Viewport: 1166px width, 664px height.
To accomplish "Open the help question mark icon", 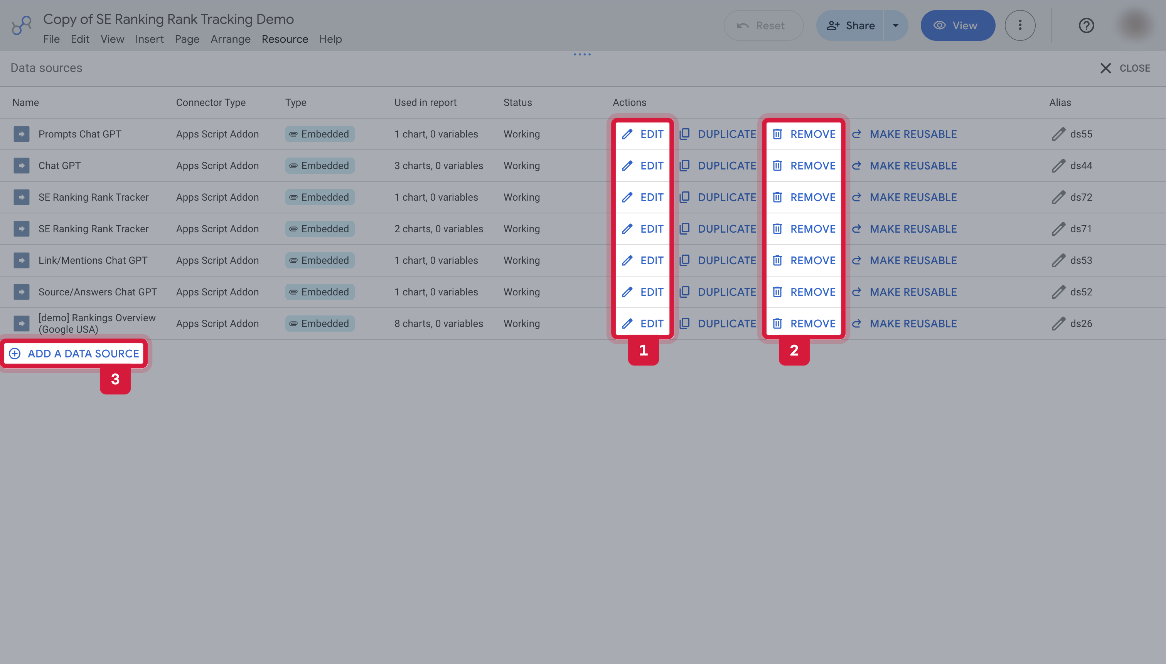I will [x=1086, y=25].
